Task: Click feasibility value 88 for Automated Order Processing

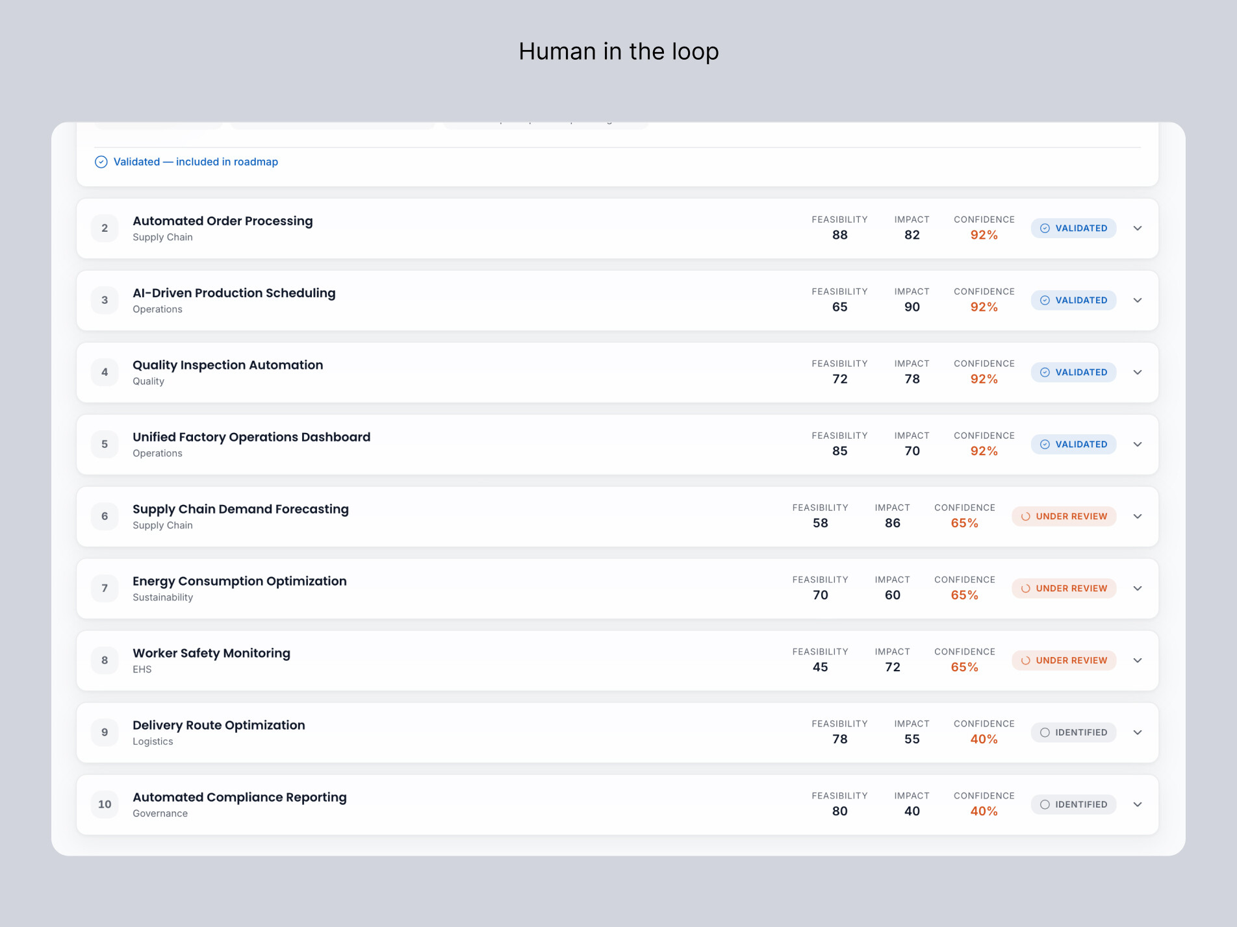Action: 840,236
